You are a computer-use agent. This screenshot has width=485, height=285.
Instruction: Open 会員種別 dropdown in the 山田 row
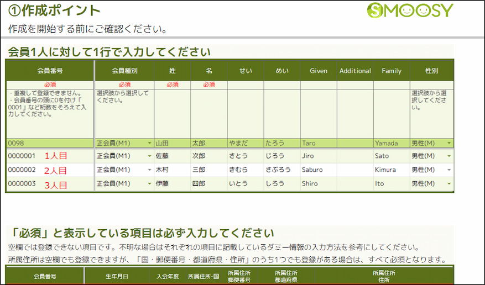pyautogui.click(x=149, y=144)
